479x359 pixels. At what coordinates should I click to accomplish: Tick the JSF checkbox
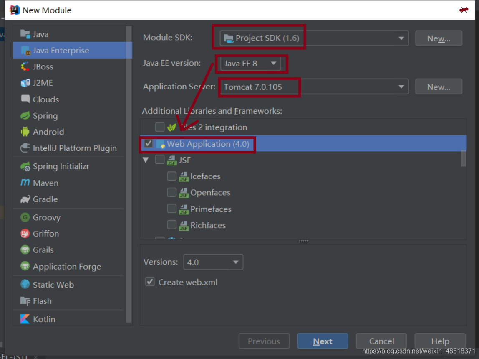point(160,160)
